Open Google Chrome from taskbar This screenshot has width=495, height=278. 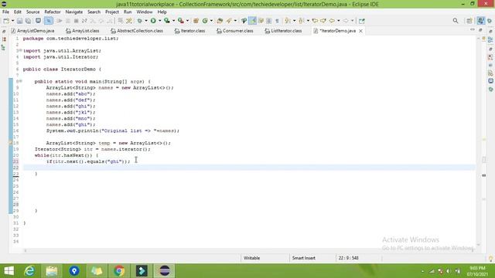(119, 271)
